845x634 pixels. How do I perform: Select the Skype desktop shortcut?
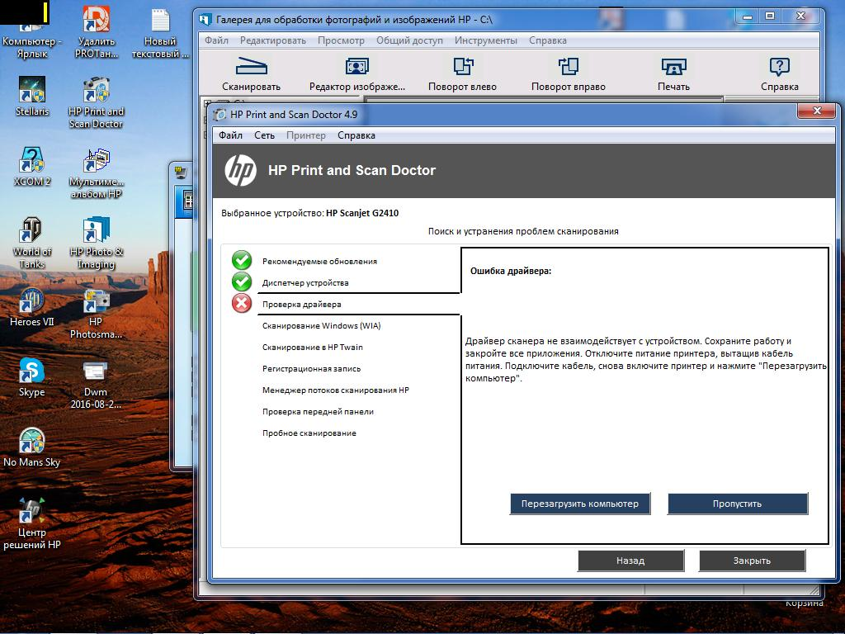(32, 376)
